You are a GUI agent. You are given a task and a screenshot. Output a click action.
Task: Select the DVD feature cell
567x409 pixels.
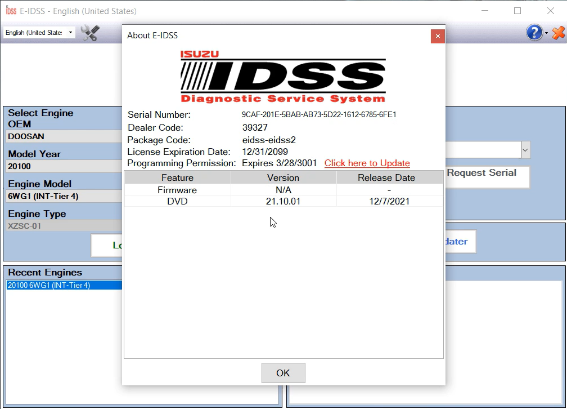[178, 201]
